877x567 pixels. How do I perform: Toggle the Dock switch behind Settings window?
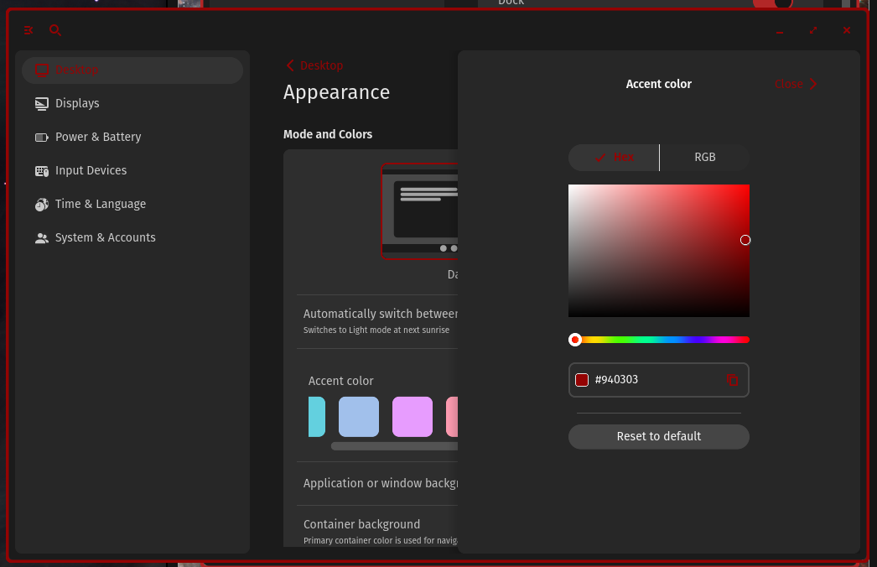(772, 3)
